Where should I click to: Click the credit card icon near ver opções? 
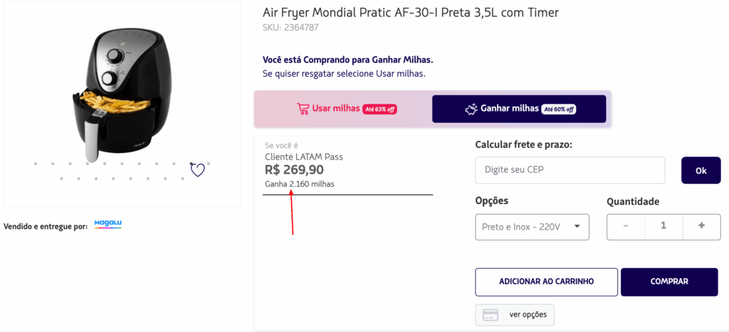(491, 315)
